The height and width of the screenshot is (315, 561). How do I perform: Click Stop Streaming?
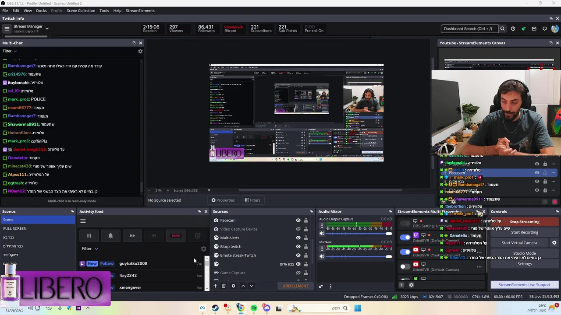(x=525, y=222)
